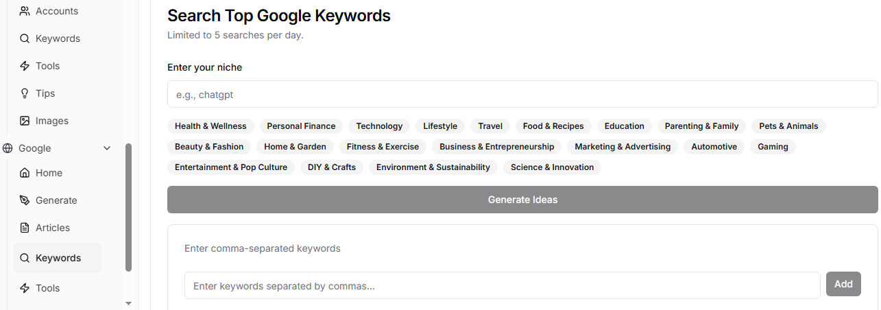The height and width of the screenshot is (310, 881).
Task: Focus the comma-separated keywords input
Action: (x=503, y=285)
